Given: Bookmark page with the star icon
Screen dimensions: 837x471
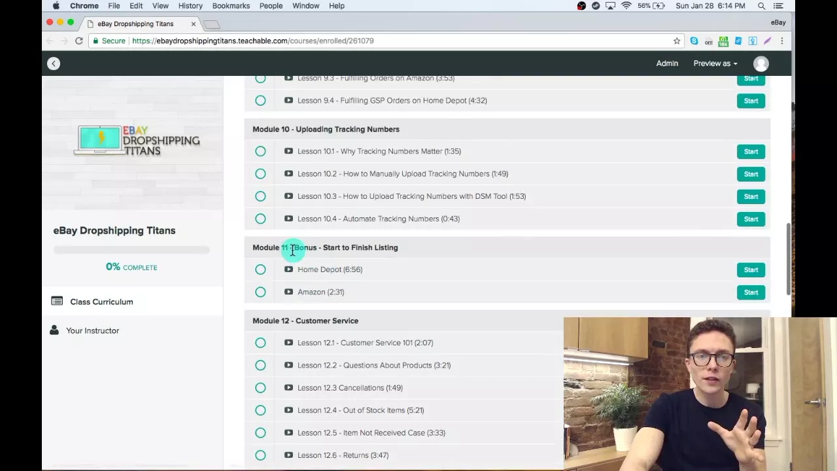Looking at the screenshot, I should pos(677,41).
